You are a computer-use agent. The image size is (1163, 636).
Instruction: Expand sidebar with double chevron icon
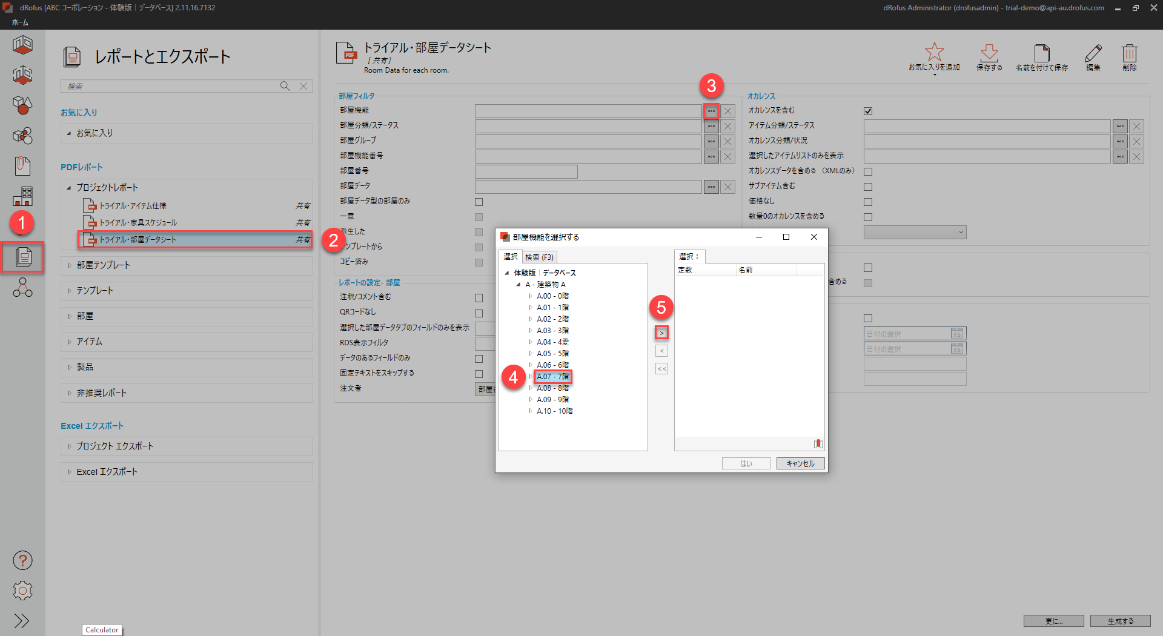tap(22, 621)
